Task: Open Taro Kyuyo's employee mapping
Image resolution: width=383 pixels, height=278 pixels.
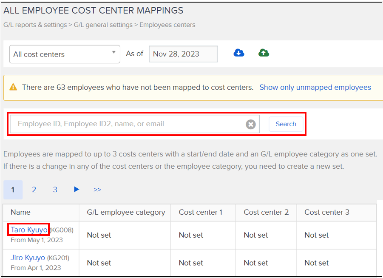Action: point(27,230)
